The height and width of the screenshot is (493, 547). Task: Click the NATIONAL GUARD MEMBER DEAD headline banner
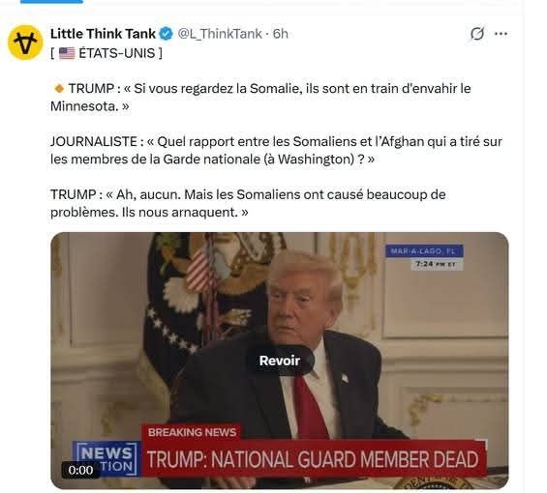(314, 459)
